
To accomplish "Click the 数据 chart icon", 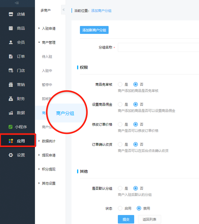I will pos(11,113).
